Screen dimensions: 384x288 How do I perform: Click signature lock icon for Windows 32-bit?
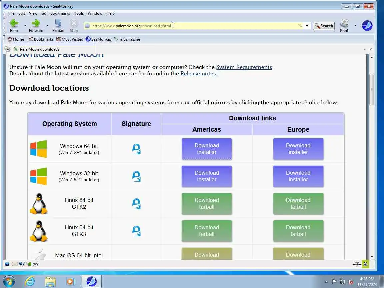(136, 176)
